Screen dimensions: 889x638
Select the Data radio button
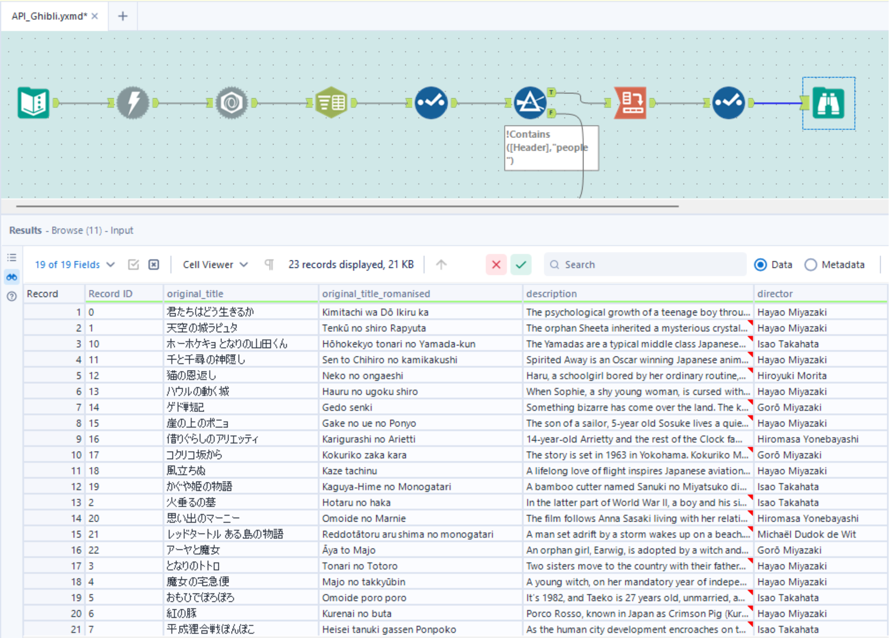pyautogui.click(x=760, y=265)
